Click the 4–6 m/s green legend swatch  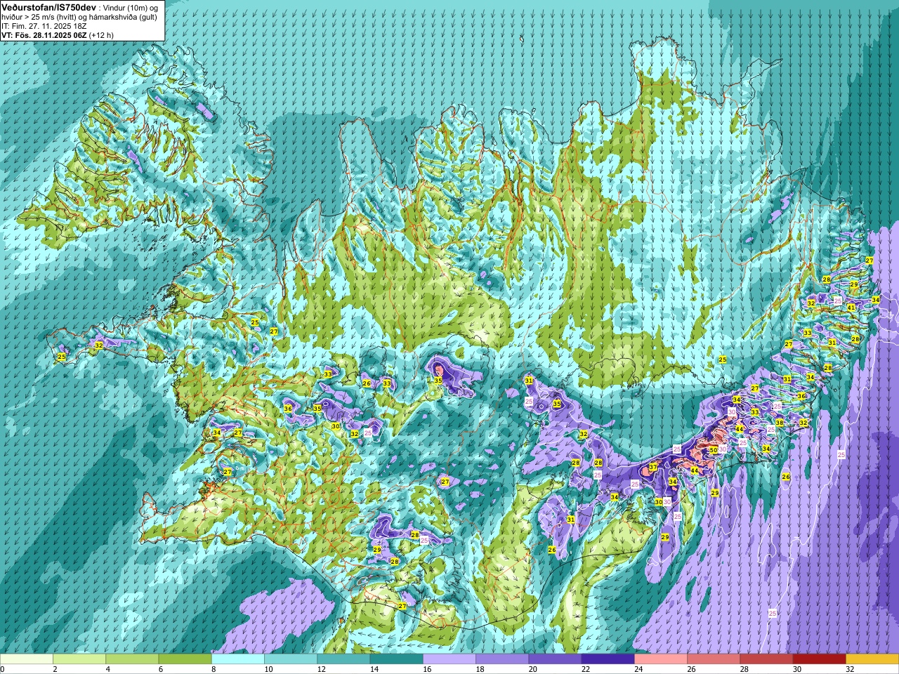click(x=132, y=659)
